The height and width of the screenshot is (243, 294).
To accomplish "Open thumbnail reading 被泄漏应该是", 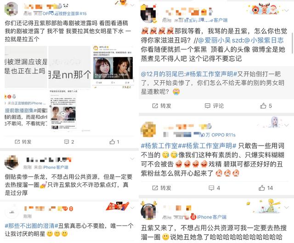I will click(x=26, y=67).
